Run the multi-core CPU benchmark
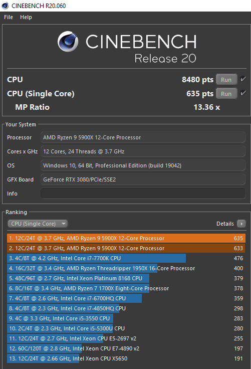Screen dimensions: 251x369 tap(226, 80)
